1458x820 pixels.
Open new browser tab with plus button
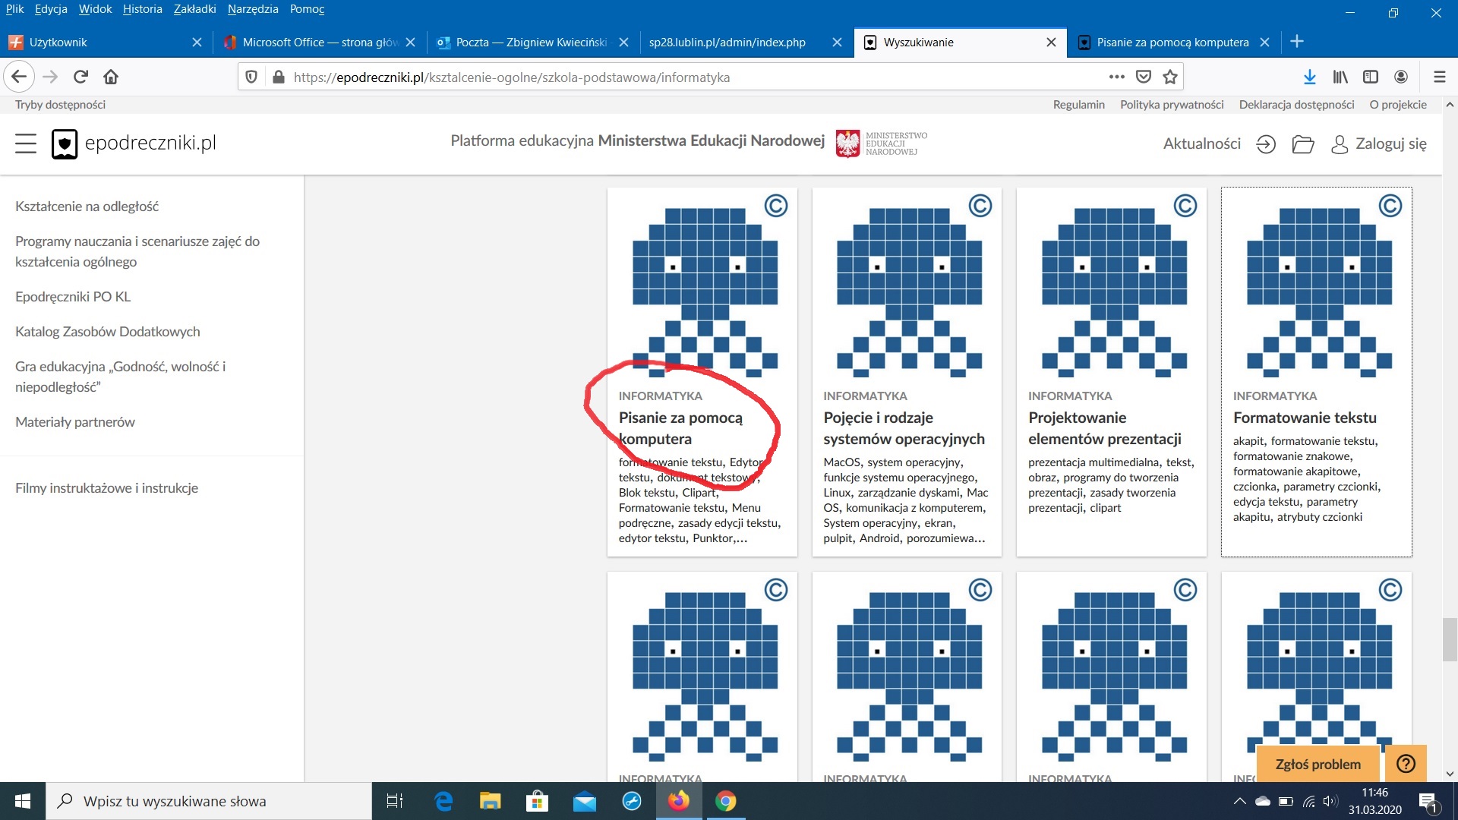(x=1297, y=42)
